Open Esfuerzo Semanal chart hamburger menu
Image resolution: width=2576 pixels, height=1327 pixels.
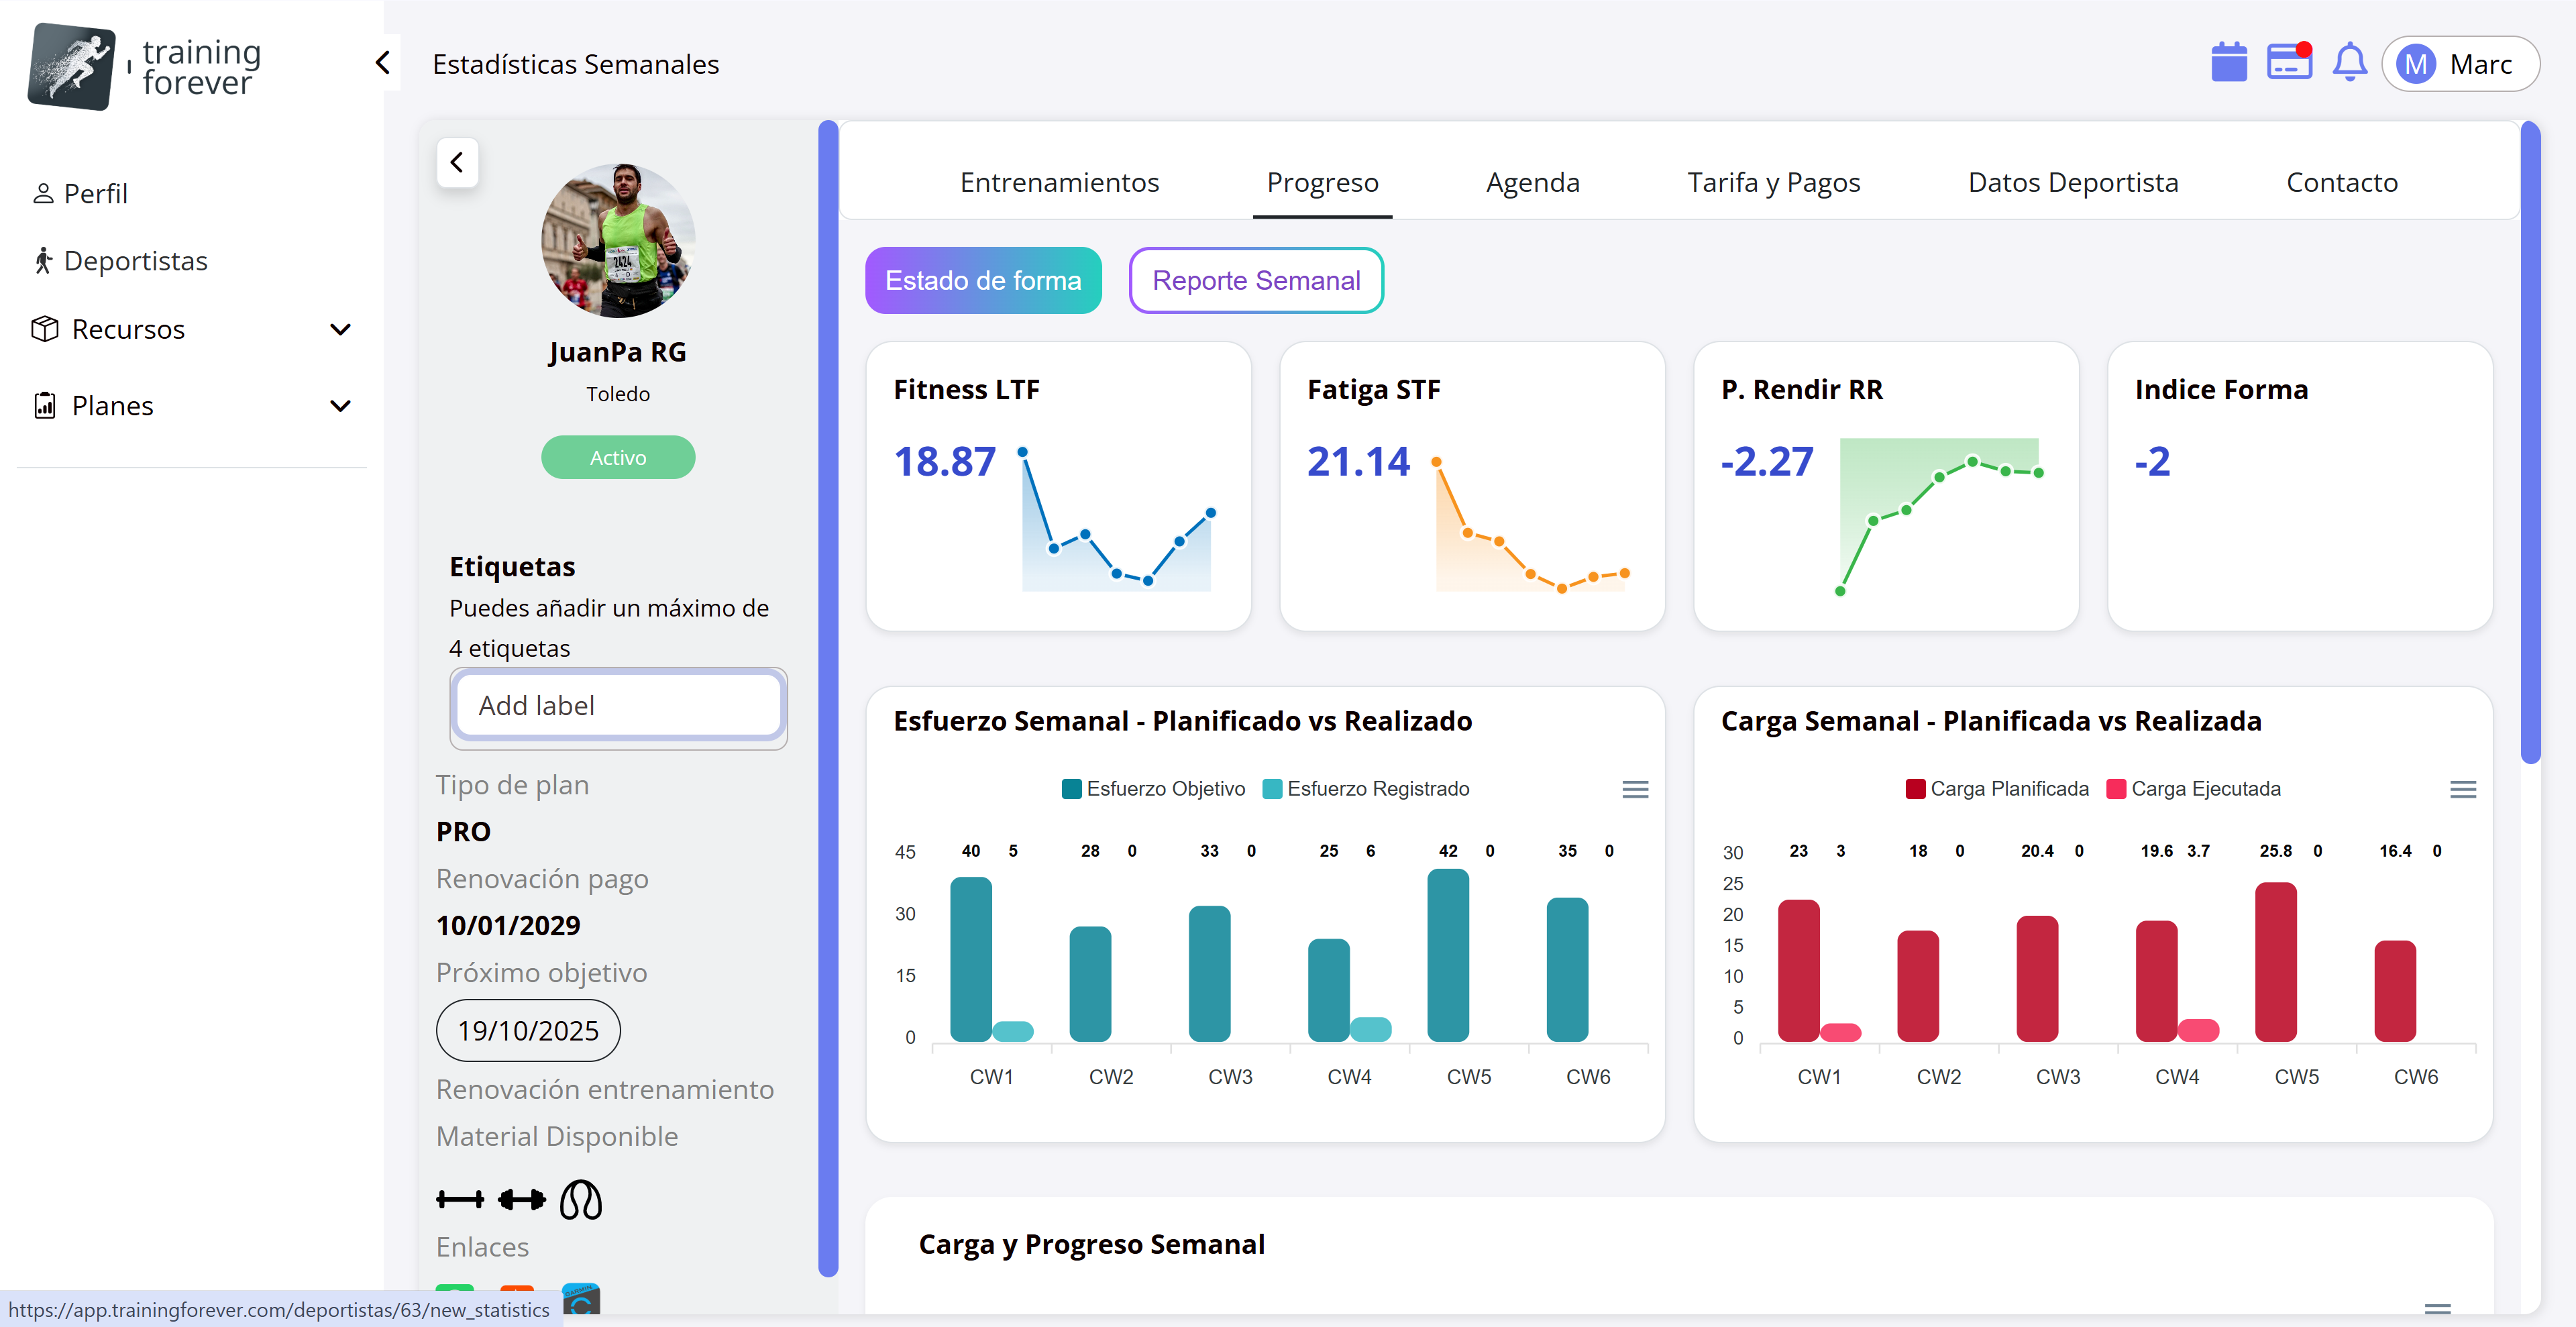click(1635, 790)
